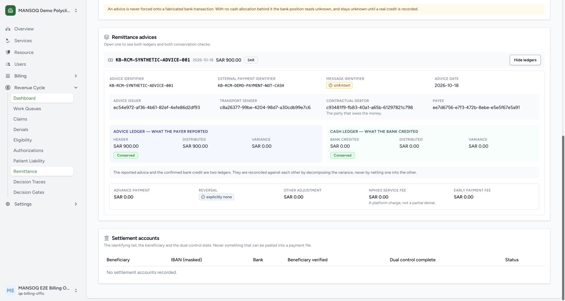
Task: Click the IBAN (masked) column header
Action: coord(186,260)
